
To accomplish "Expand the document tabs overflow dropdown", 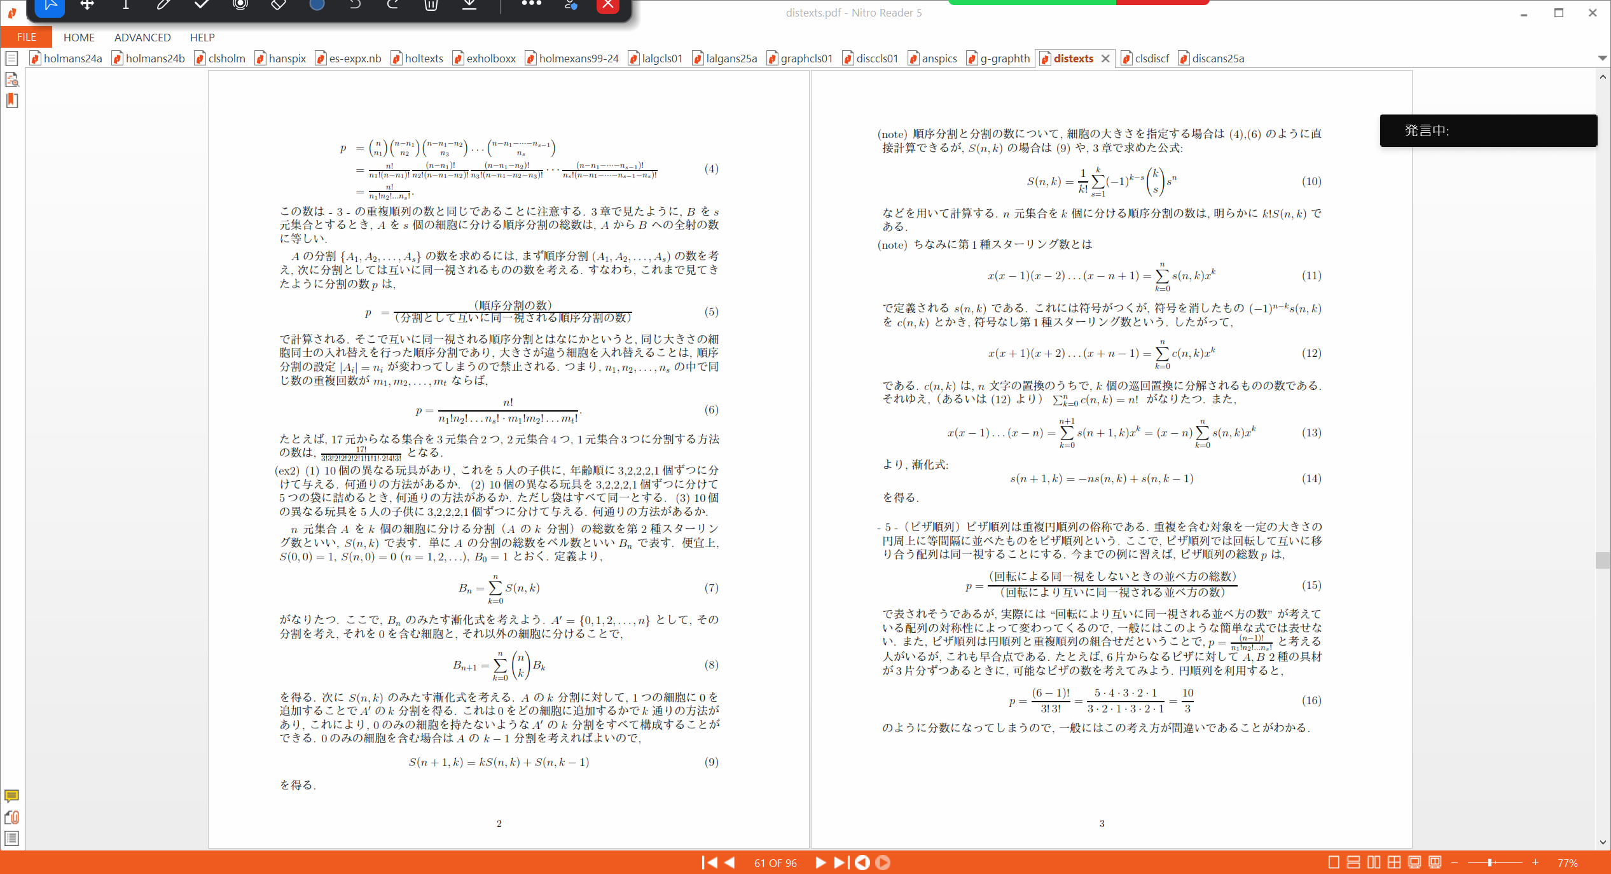I will click(x=1602, y=59).
